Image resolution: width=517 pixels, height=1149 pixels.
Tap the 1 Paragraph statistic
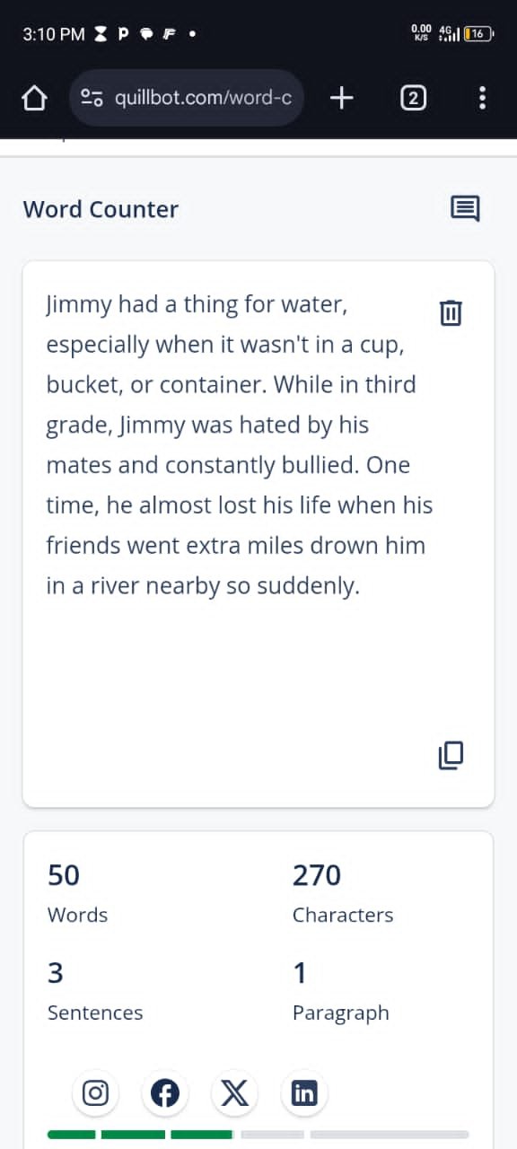tap(341, 992)
